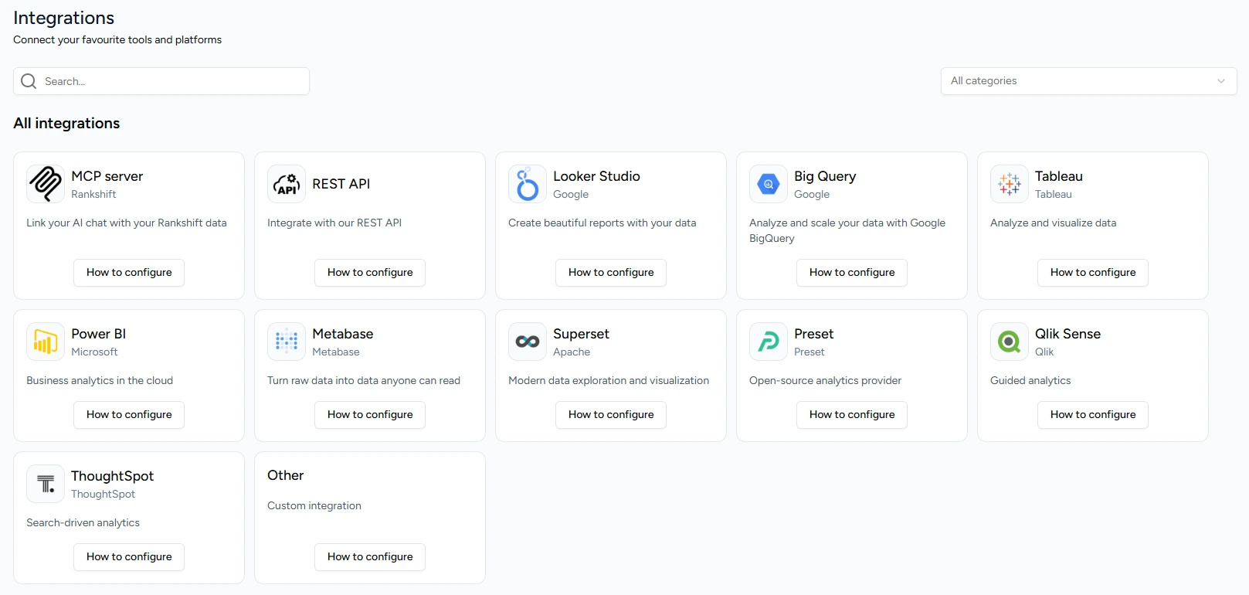Click the Preset green logo icon
This screenshot has width=1249, height=595.
[769, 342]
